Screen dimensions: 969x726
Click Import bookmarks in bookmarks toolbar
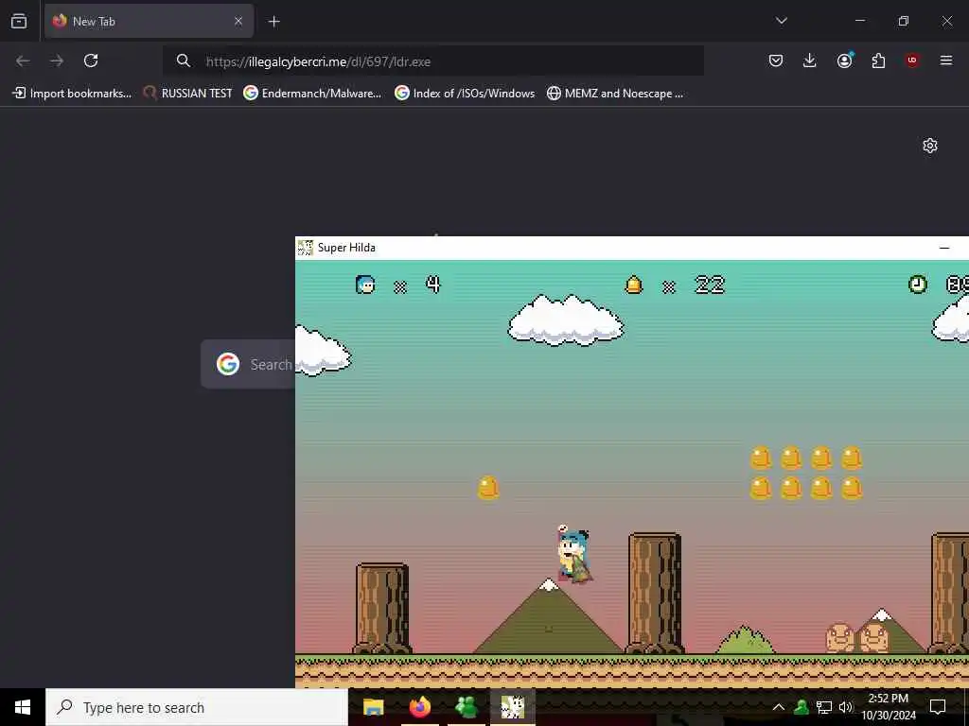click(x=72, y=94)
